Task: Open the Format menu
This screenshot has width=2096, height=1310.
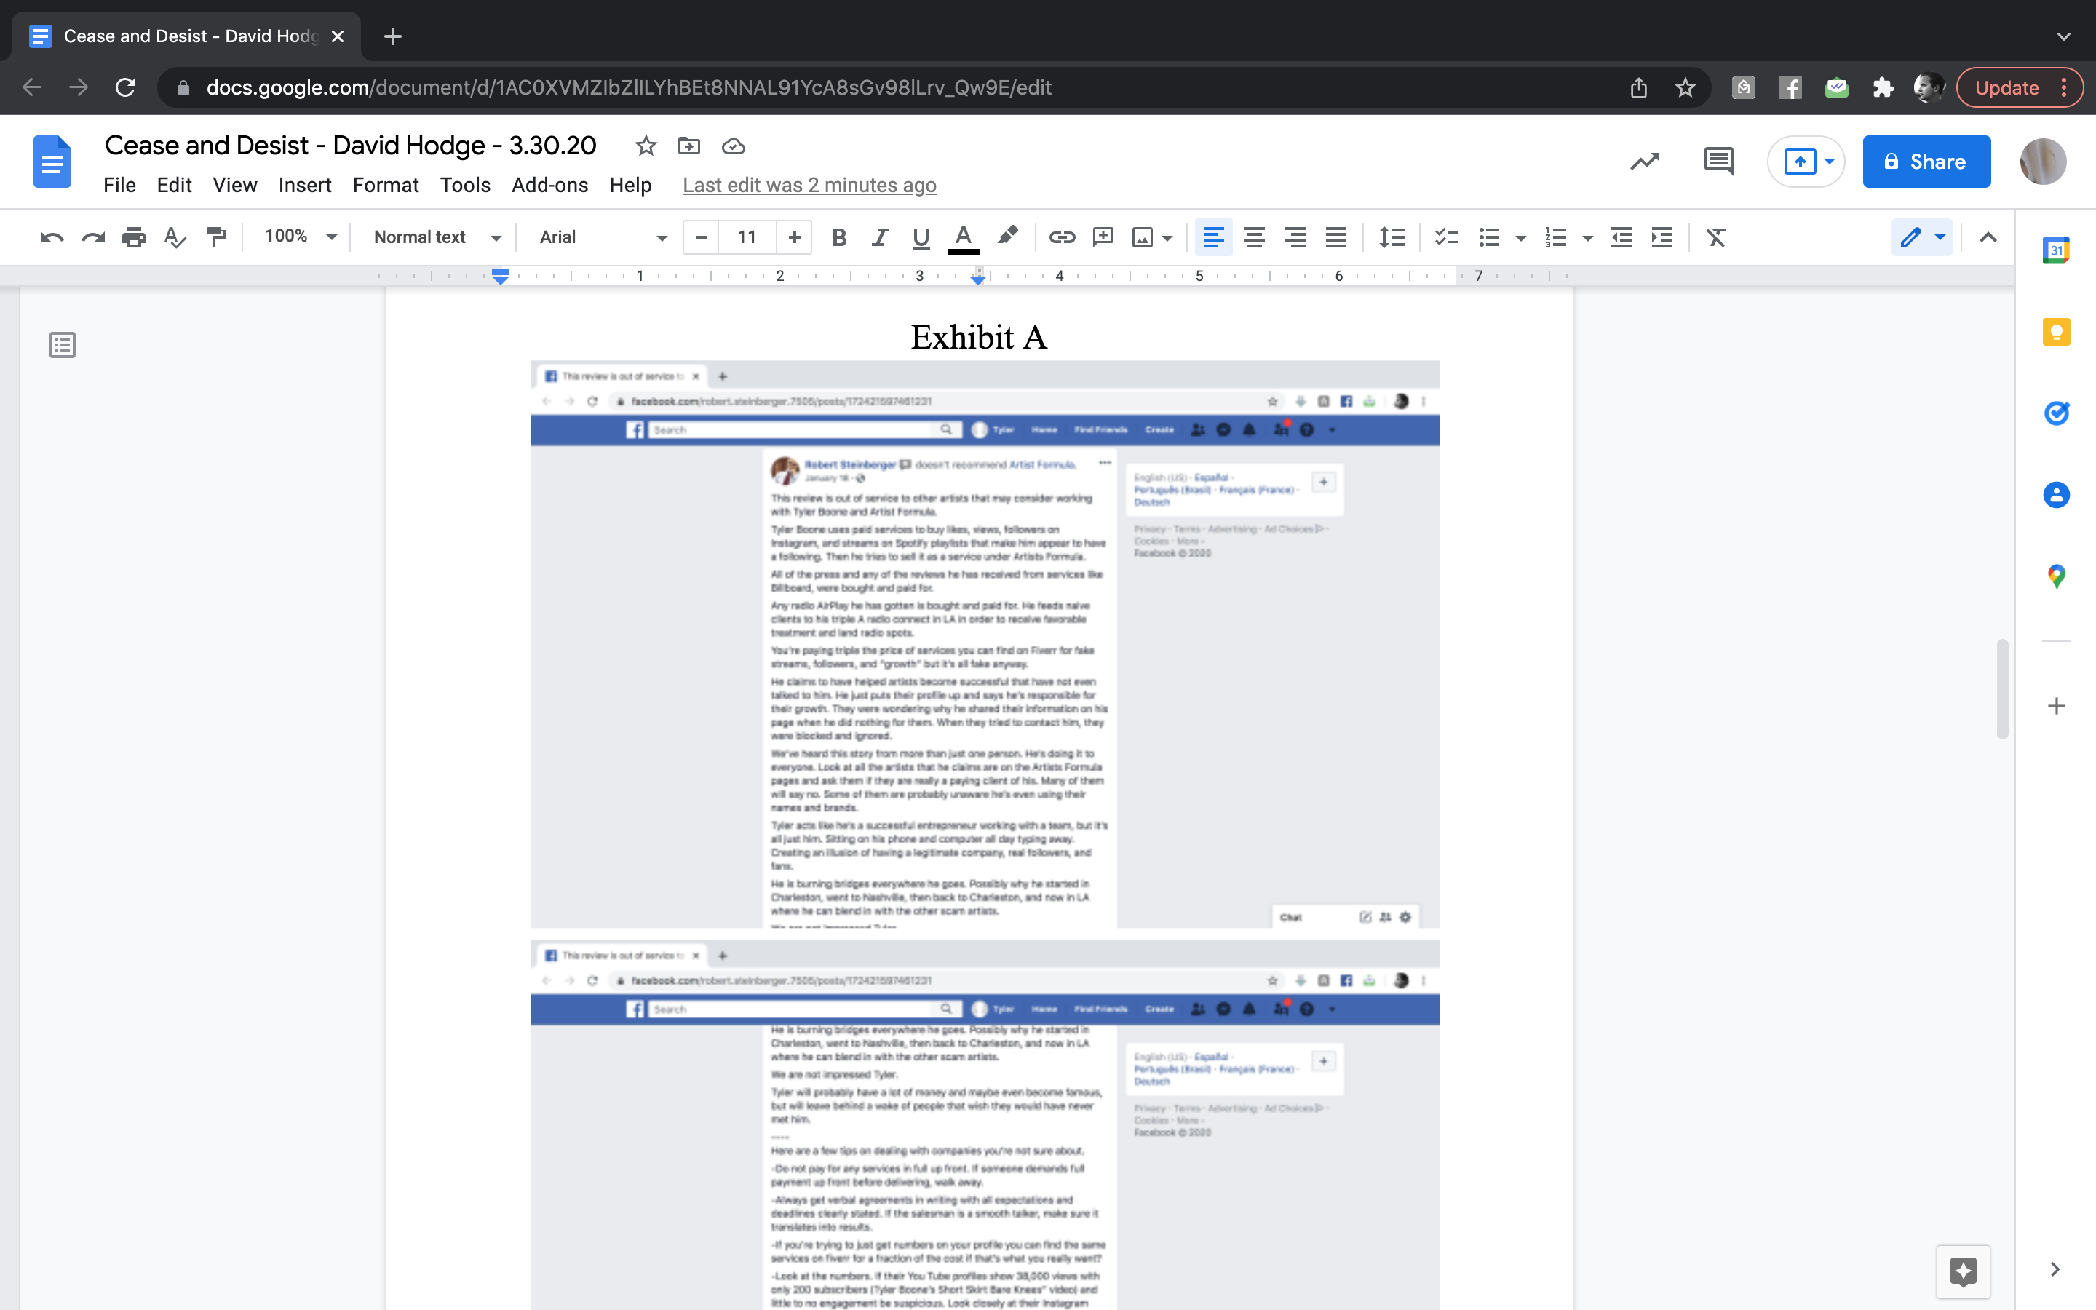Action: [x=386, y=186]
